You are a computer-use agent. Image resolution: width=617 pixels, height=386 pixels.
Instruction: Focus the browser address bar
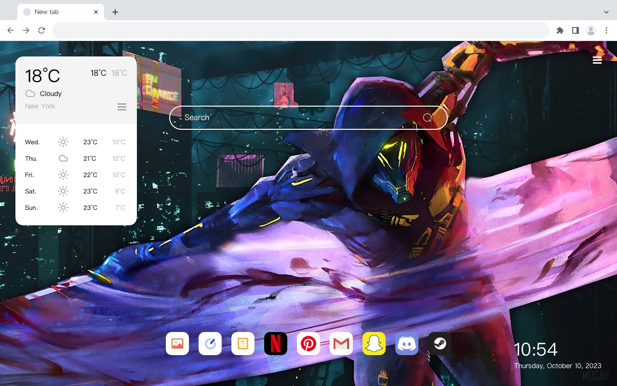[301, 30]
